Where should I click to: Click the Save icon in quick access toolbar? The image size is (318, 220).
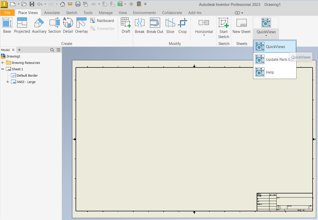coord(32,4)
